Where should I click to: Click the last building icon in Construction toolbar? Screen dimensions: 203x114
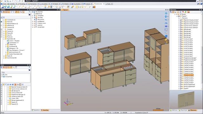(x=94, y=7)
